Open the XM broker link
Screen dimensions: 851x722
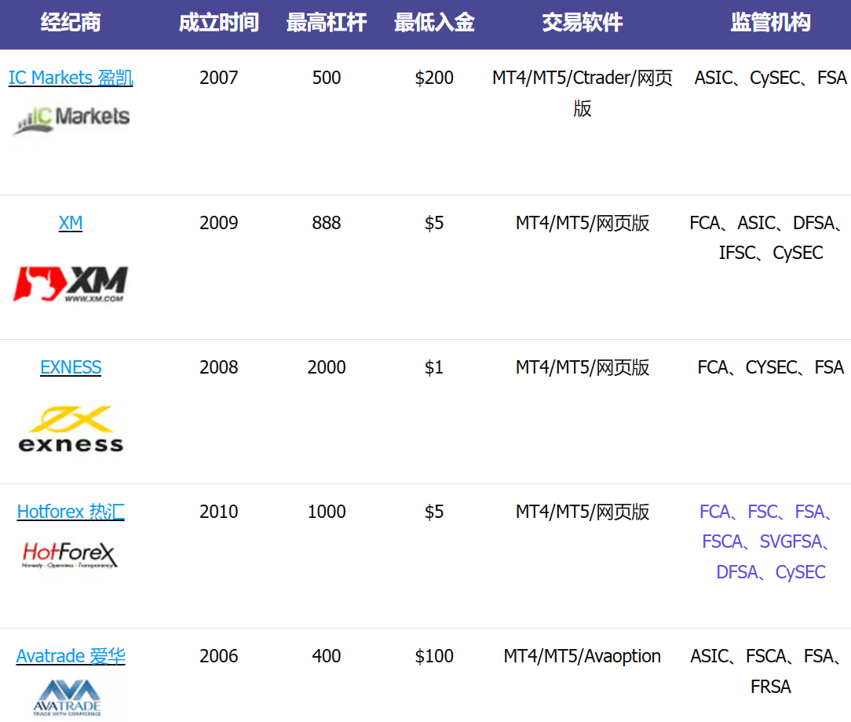coord(71,223)
